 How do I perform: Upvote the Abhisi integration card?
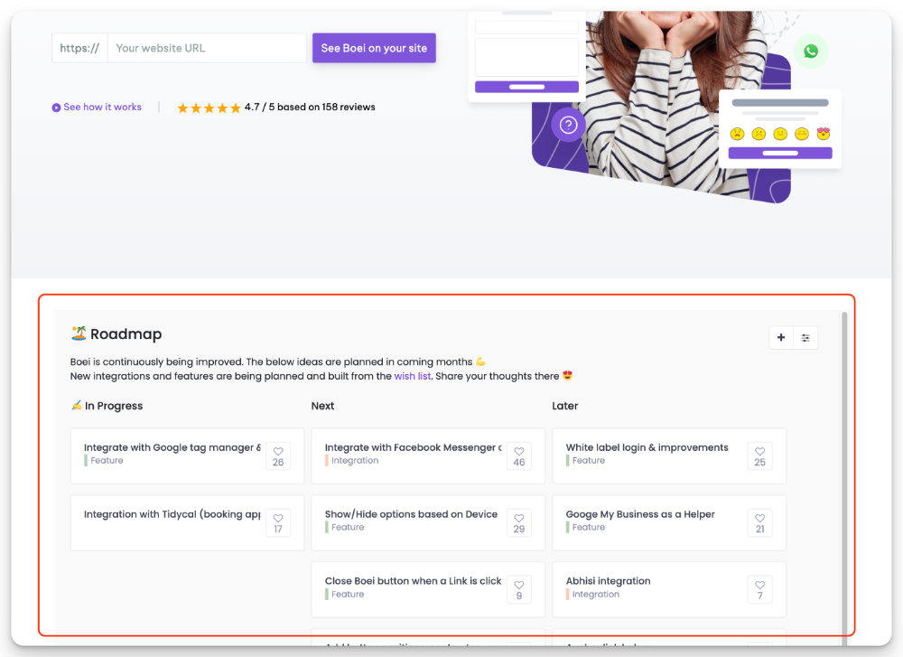point(759,589)
